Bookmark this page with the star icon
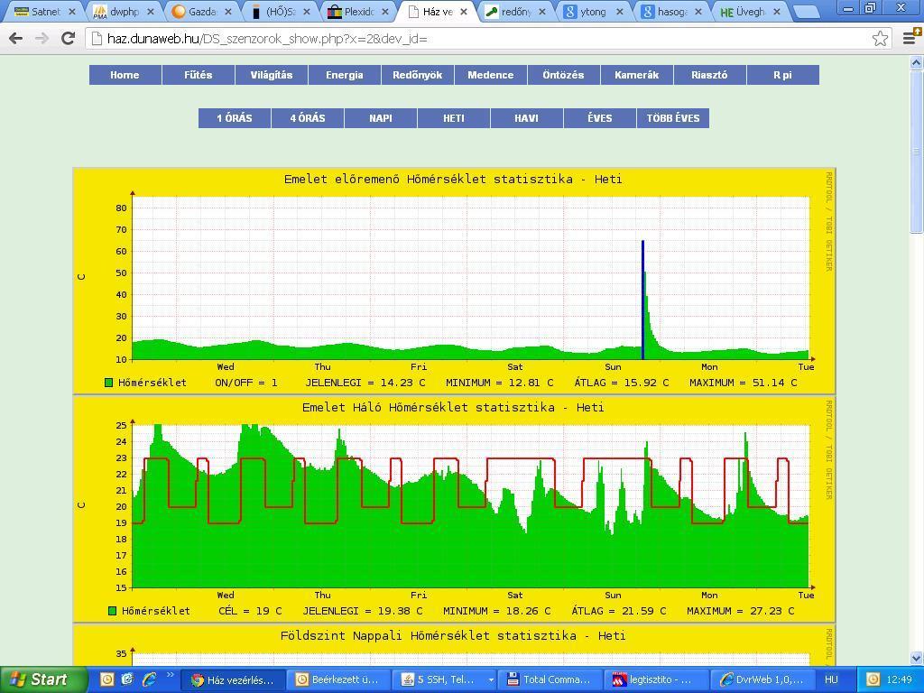This screenshot has width=924, height=693. tap(880, 39)
